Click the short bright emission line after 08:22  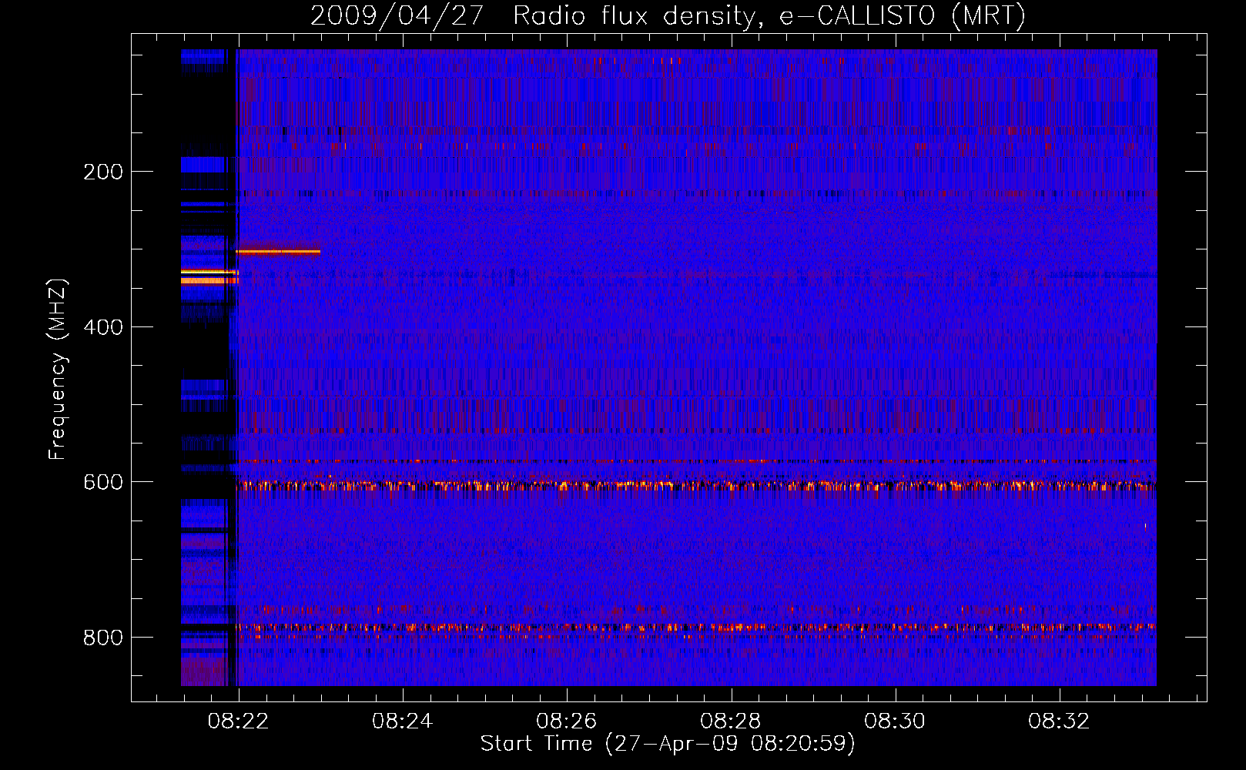click(x=277, y=252)
